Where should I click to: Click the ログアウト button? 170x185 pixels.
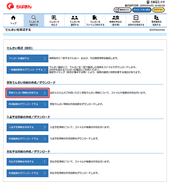158,10
